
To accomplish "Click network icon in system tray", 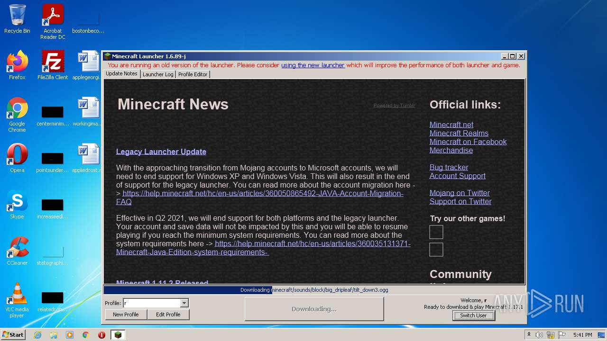I will click(x=551, y=335).
